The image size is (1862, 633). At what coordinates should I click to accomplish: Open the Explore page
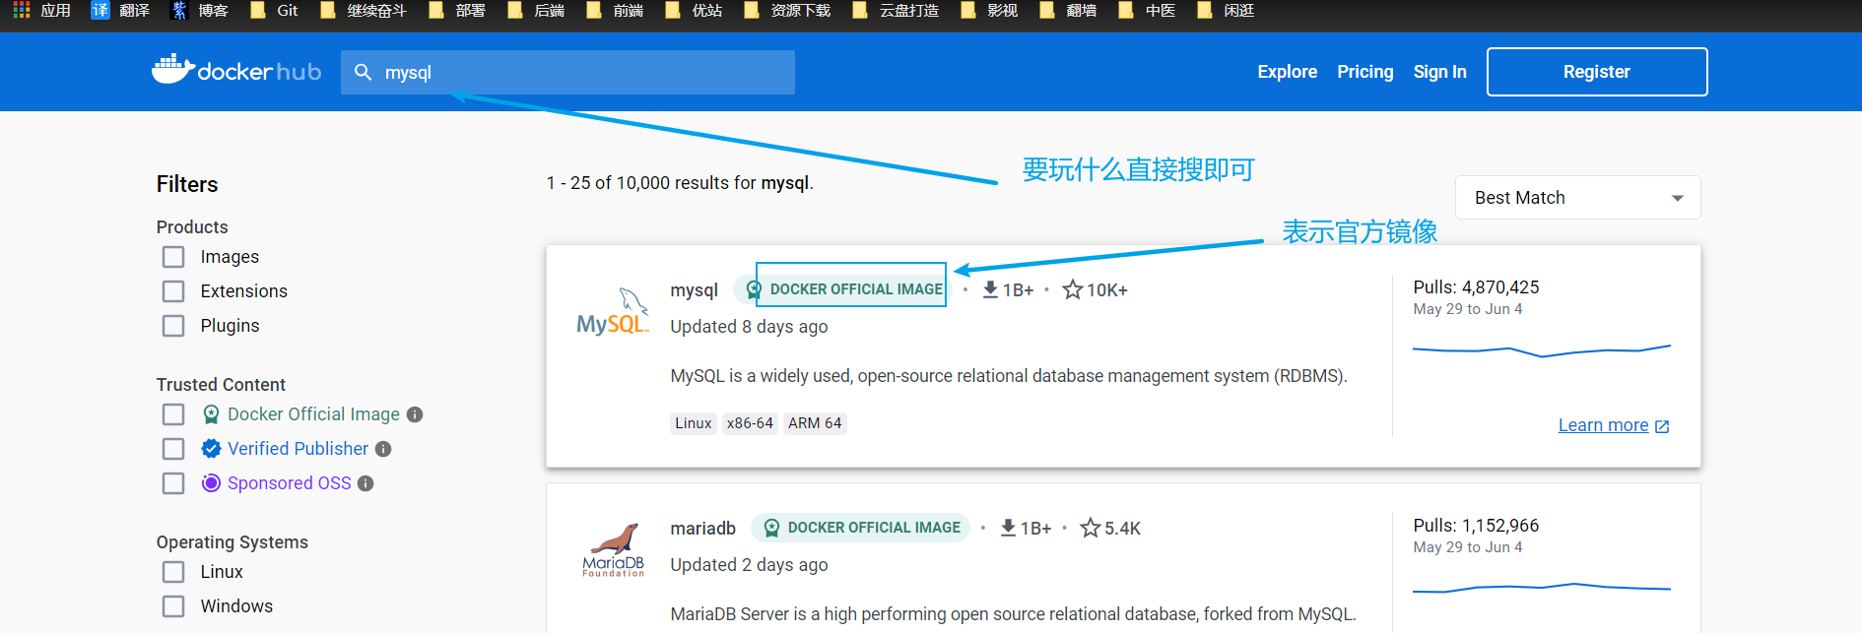click(x=1287, y=72)
